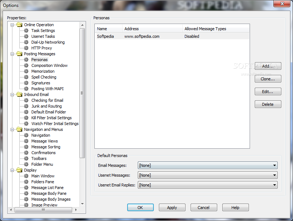Add a new persona

point(268,66)
